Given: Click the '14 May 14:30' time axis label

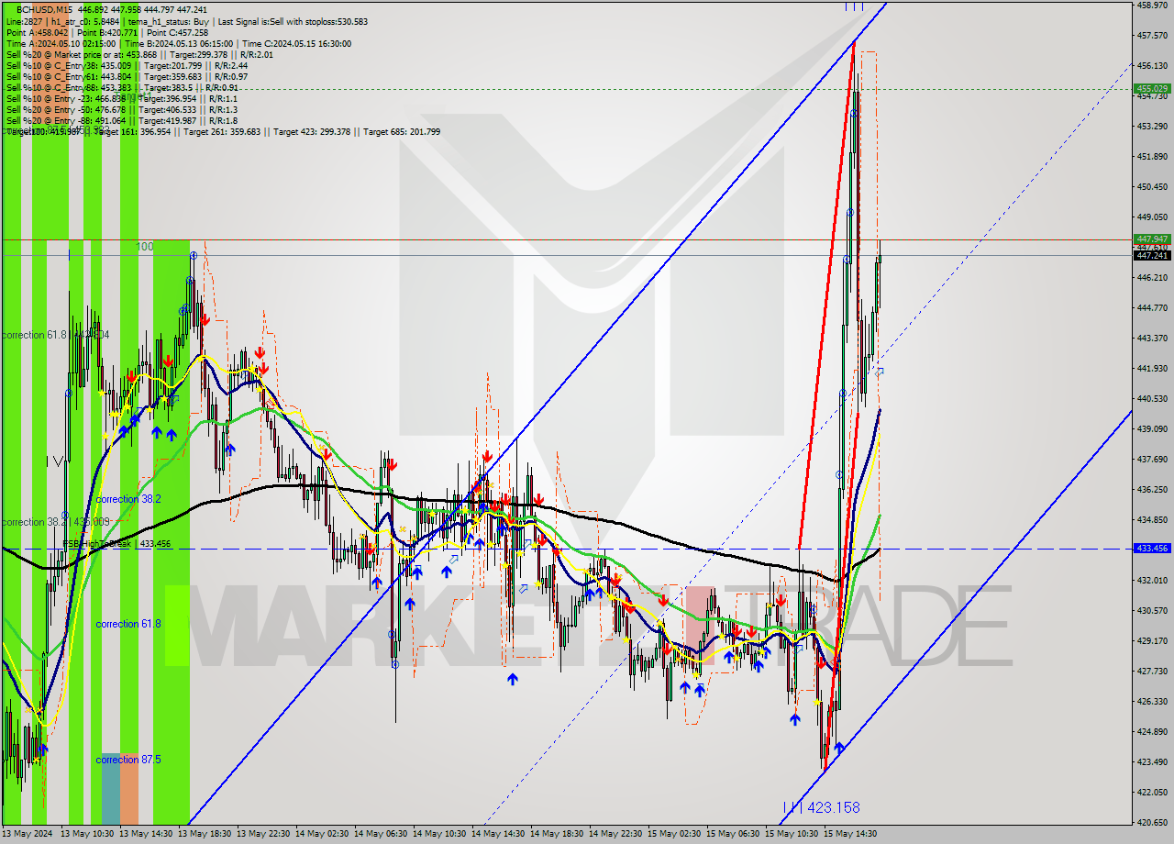Looking at the screenshot, I should coord(497,834).
